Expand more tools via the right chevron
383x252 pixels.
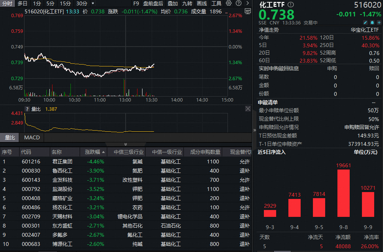coord(247,3)
